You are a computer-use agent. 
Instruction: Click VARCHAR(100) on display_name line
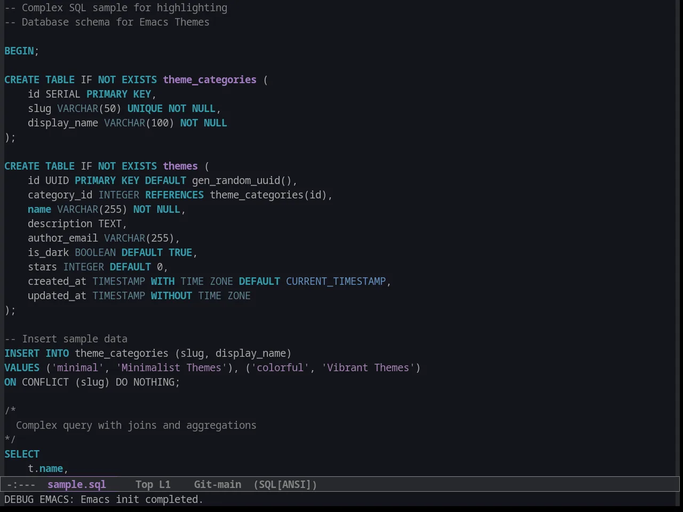click(x=139, y=123)
